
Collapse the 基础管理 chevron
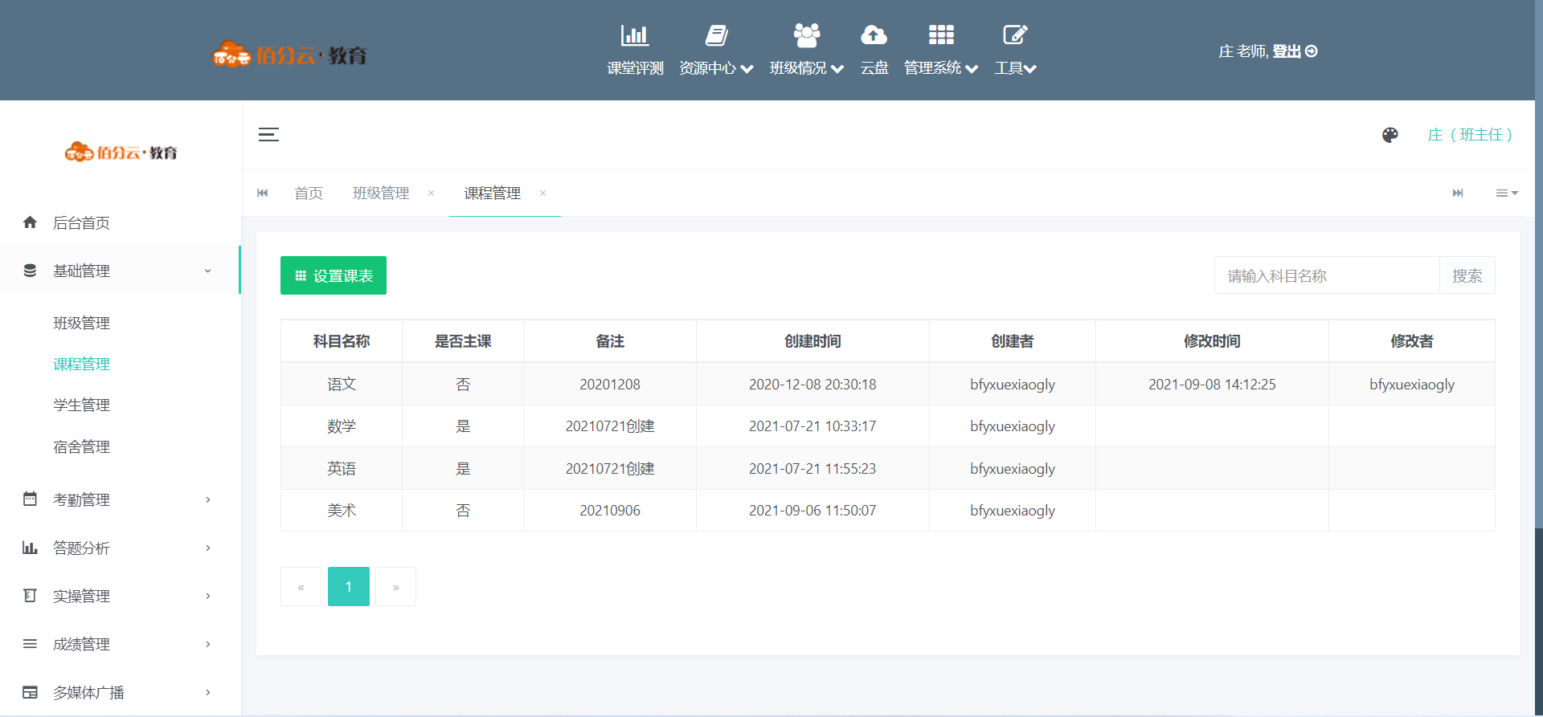click(x=208, y=271)
